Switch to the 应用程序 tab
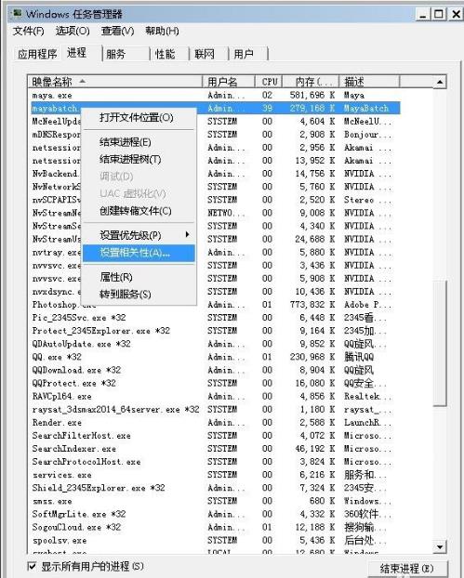This screenshot has height=578, width=464. [37, 54]
